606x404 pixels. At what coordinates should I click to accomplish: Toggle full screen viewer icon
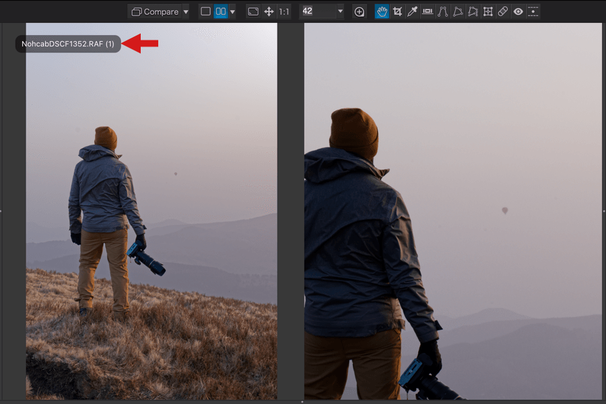point(253,11)
